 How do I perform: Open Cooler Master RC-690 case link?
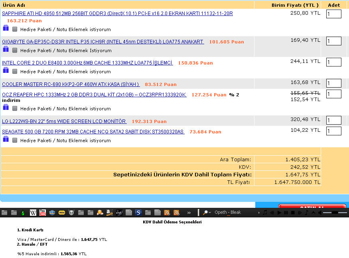click(x=71, y=84)
